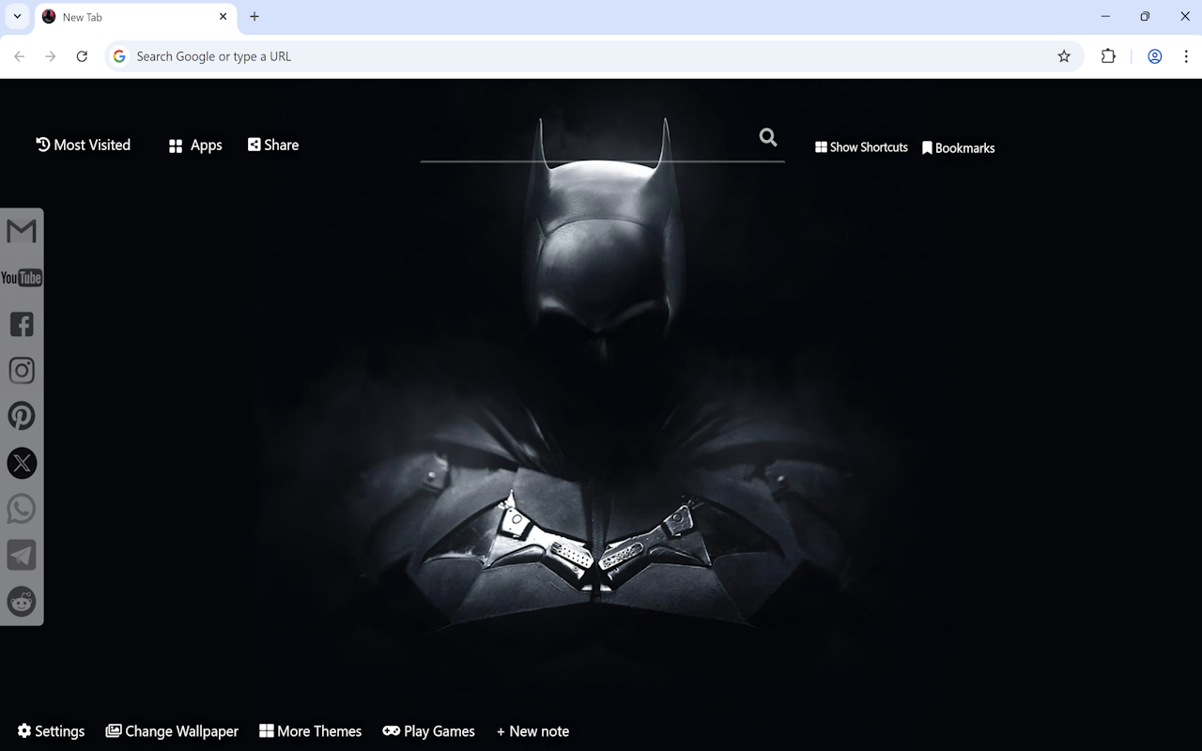Click the search magnifier icon
The image size is (1202, 751).
tap(767, 137)
